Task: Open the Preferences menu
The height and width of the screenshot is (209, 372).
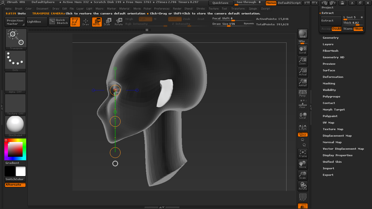Action: (x=162, y=9)
